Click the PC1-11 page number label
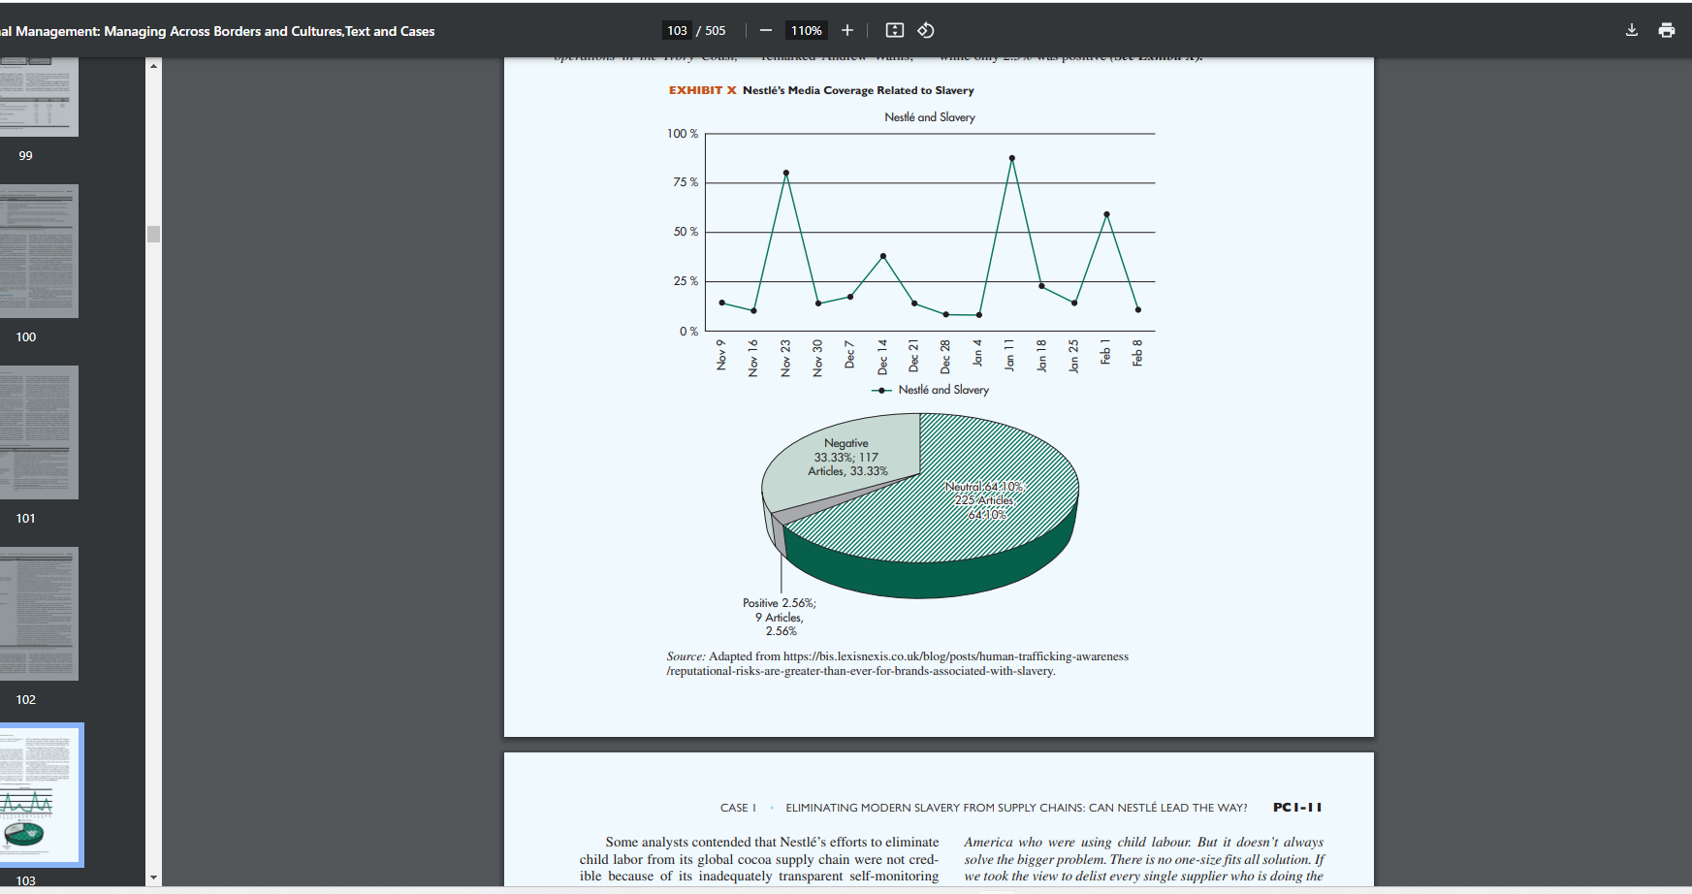 point(1297,808)
